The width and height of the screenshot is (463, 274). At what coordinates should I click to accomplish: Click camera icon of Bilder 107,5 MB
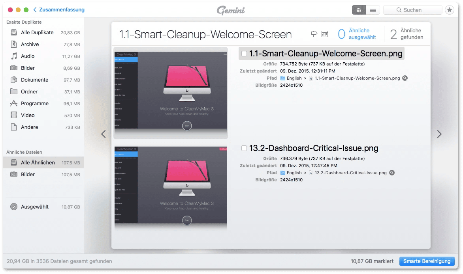pyautogui.click(x=13, y=174)
